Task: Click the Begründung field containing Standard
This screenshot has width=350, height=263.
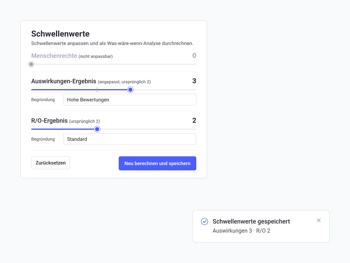Action: pyautogui.click(x=130, y=139)
